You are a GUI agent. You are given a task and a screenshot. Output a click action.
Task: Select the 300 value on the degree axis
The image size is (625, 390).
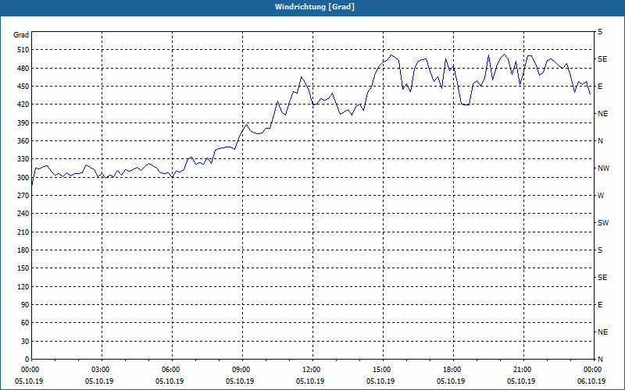click(23, 178)
